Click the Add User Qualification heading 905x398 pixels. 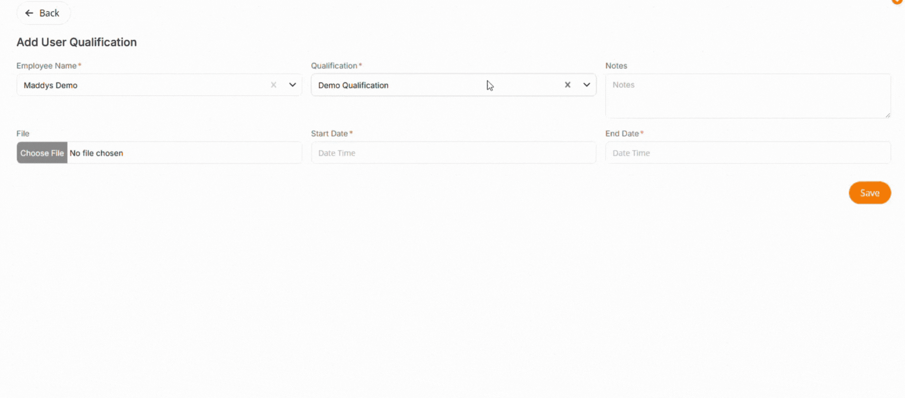point(76,42)
